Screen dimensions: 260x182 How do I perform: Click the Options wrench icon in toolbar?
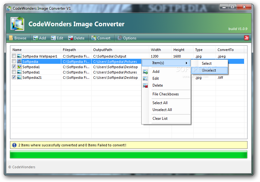[120, 38]
